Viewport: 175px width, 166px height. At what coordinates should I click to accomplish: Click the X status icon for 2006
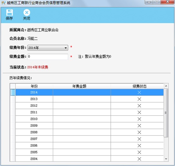pyautogui.click(x=139, y=145)
